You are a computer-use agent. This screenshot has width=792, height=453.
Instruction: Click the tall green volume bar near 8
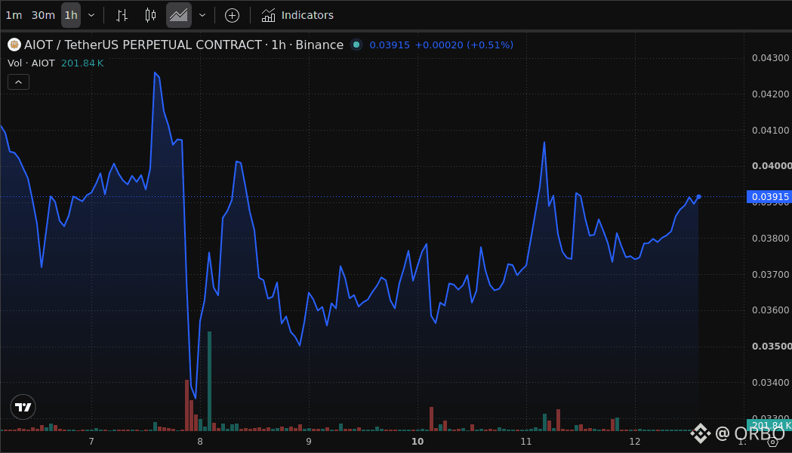[210, 381]
